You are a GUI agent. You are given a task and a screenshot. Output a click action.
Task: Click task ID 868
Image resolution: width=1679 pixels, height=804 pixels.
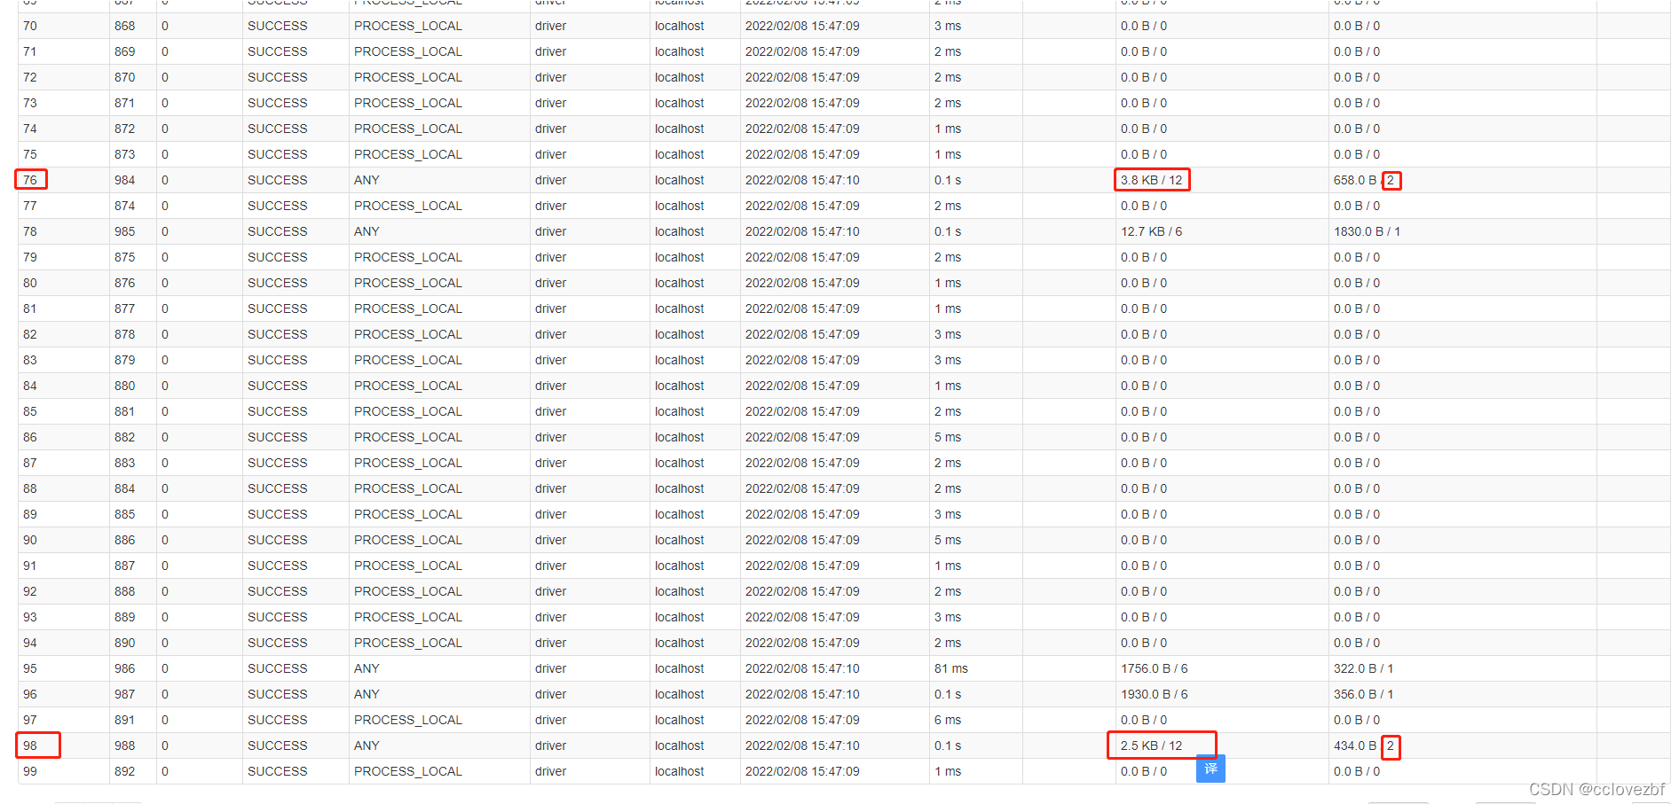click(x=125, y=26)
